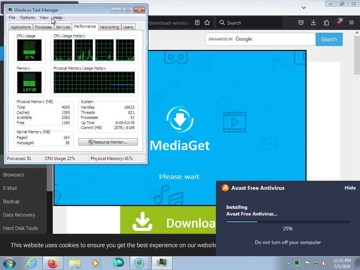The height and width of the screenshot is (270, 360).
Task: Click the CPU Usage gauge
Action: [x=30, y=50]
